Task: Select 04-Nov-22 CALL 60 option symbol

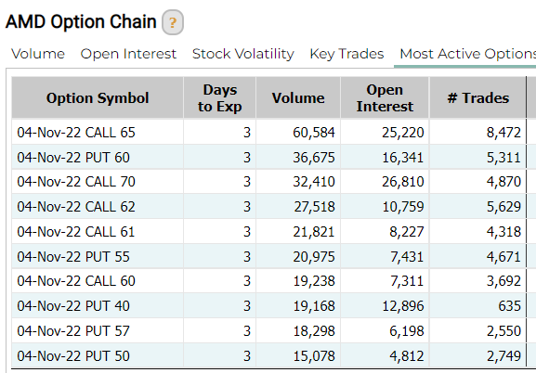Action: coord(76,281)
